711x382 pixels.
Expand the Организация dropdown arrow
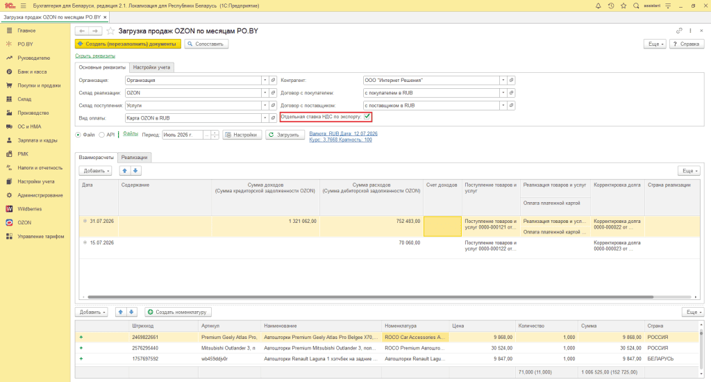[265, 81]
